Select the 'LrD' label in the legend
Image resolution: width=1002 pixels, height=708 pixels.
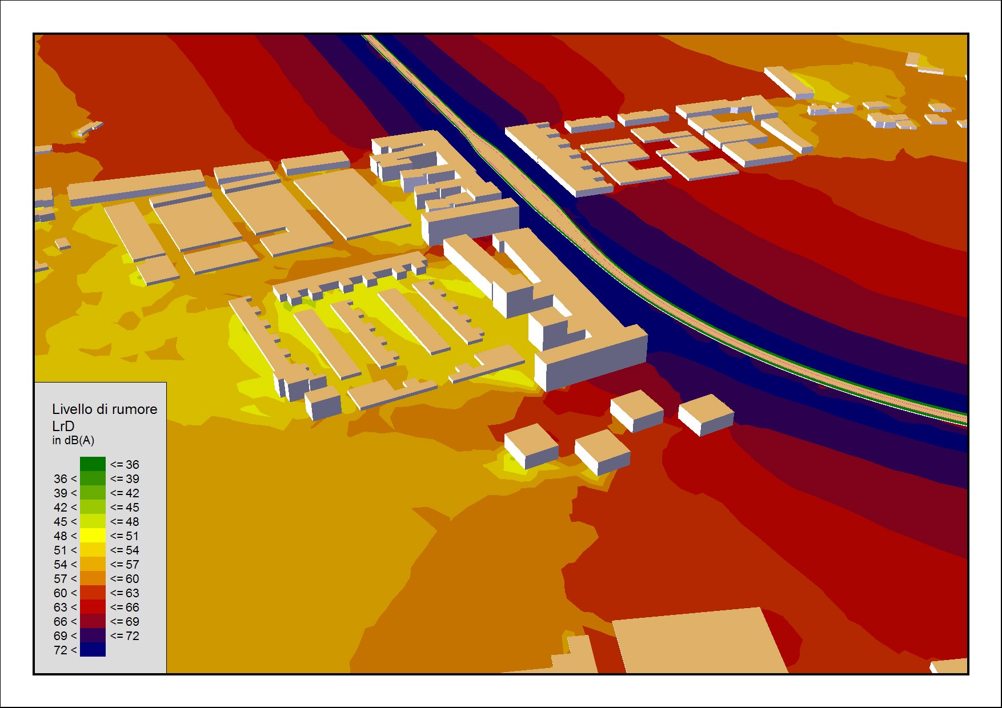tap(63, 426)
